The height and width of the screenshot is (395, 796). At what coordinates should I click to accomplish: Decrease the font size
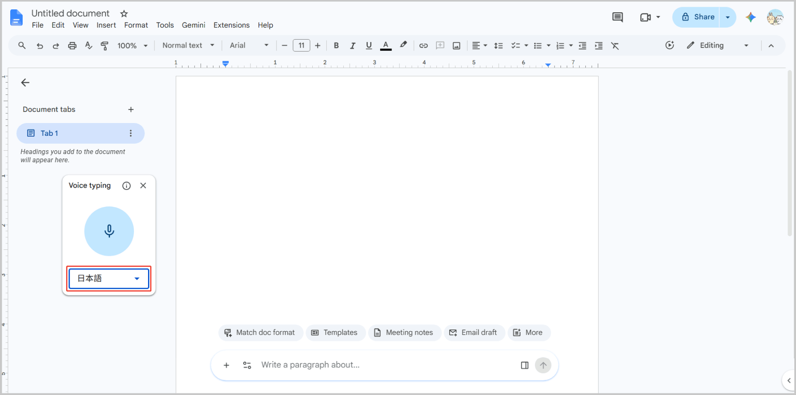[x=285, y=46]
